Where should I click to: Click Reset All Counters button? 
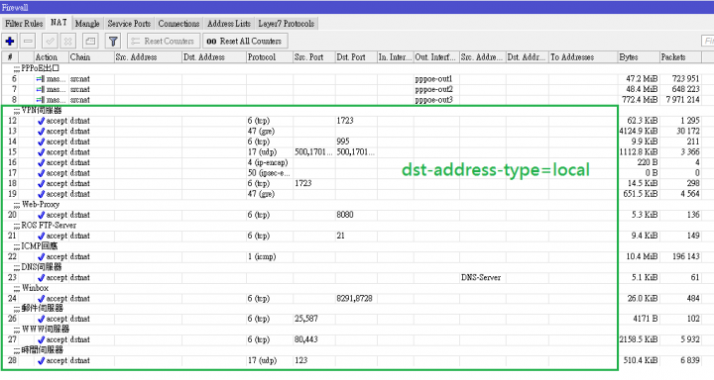pyautogui.click(x=245, y=41)
